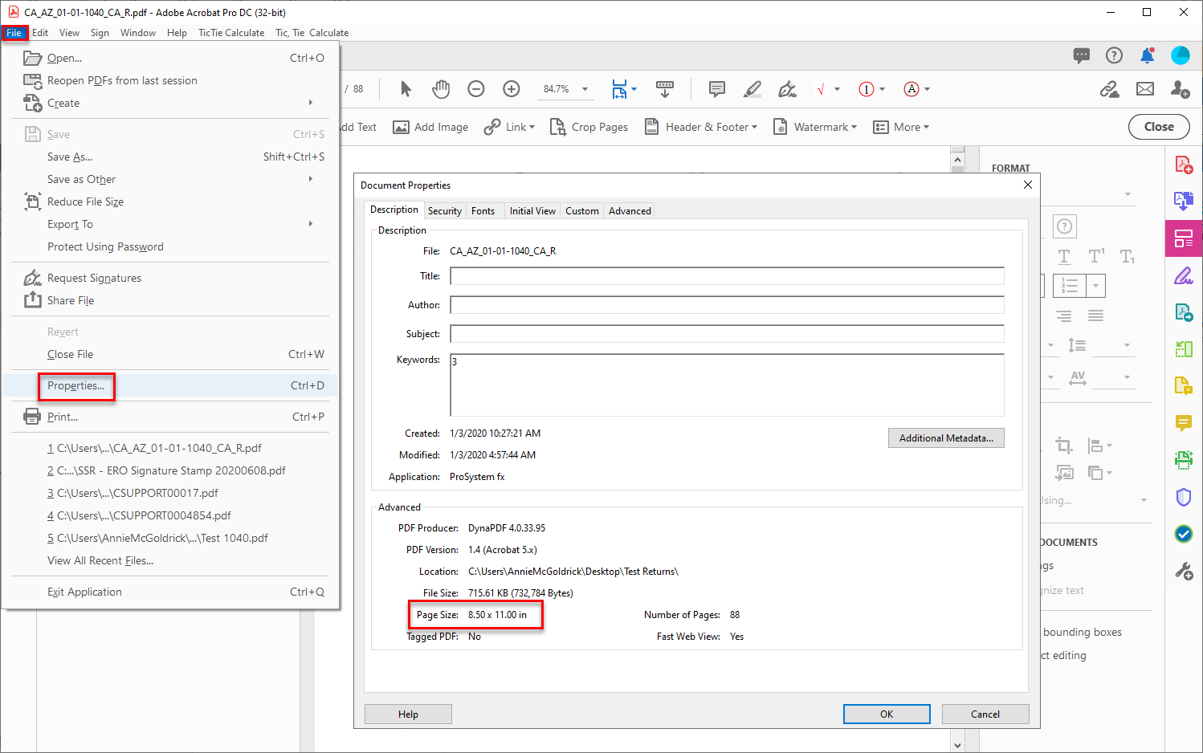The height and width of the screenshot is (753, 1203).
Task: Open Edit PDF tool in right sidebar
Action: coord(1184,238)
